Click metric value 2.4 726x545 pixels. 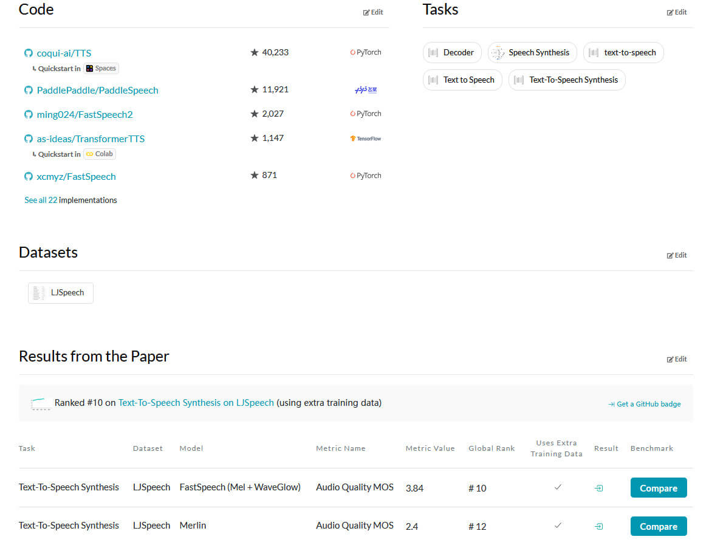tap(412, 527)
